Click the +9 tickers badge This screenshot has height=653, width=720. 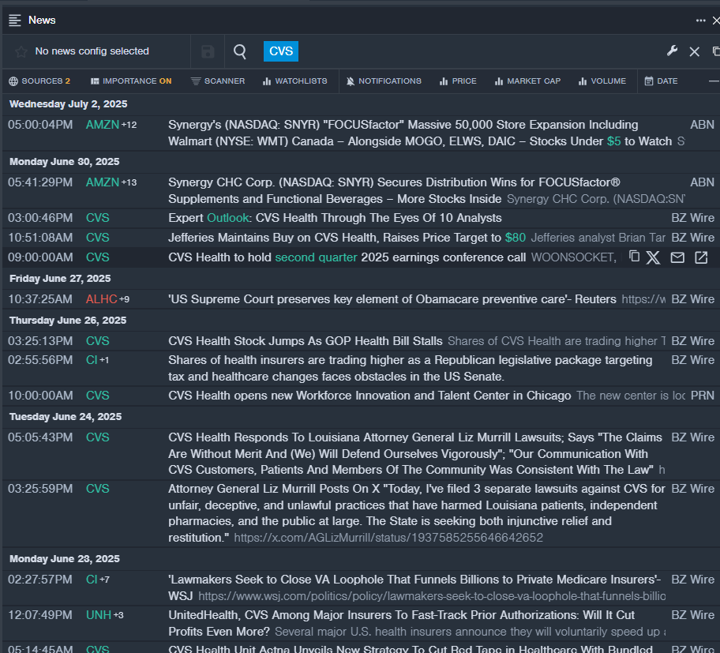coord(125,299)
